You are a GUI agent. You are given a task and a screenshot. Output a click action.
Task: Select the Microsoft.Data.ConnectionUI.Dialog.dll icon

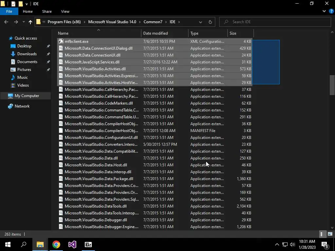pyautogui.click(x=61, y=48)
